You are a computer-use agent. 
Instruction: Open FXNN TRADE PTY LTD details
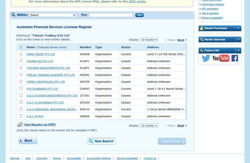coord(41,54)
